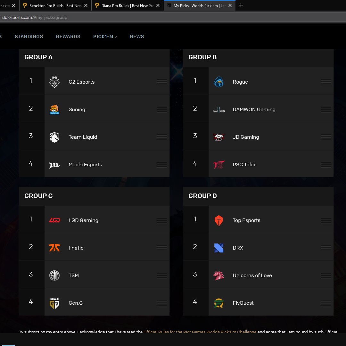Click the Group C header
Image resolution: width=346 pixels, height=346 pixels.
coord(38,196)
